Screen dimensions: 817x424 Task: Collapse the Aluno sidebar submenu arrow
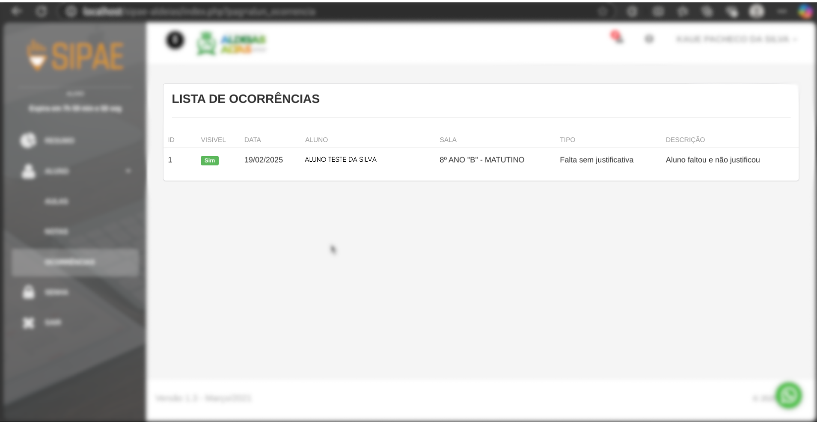pyautogui.click(x=128, y=171)
